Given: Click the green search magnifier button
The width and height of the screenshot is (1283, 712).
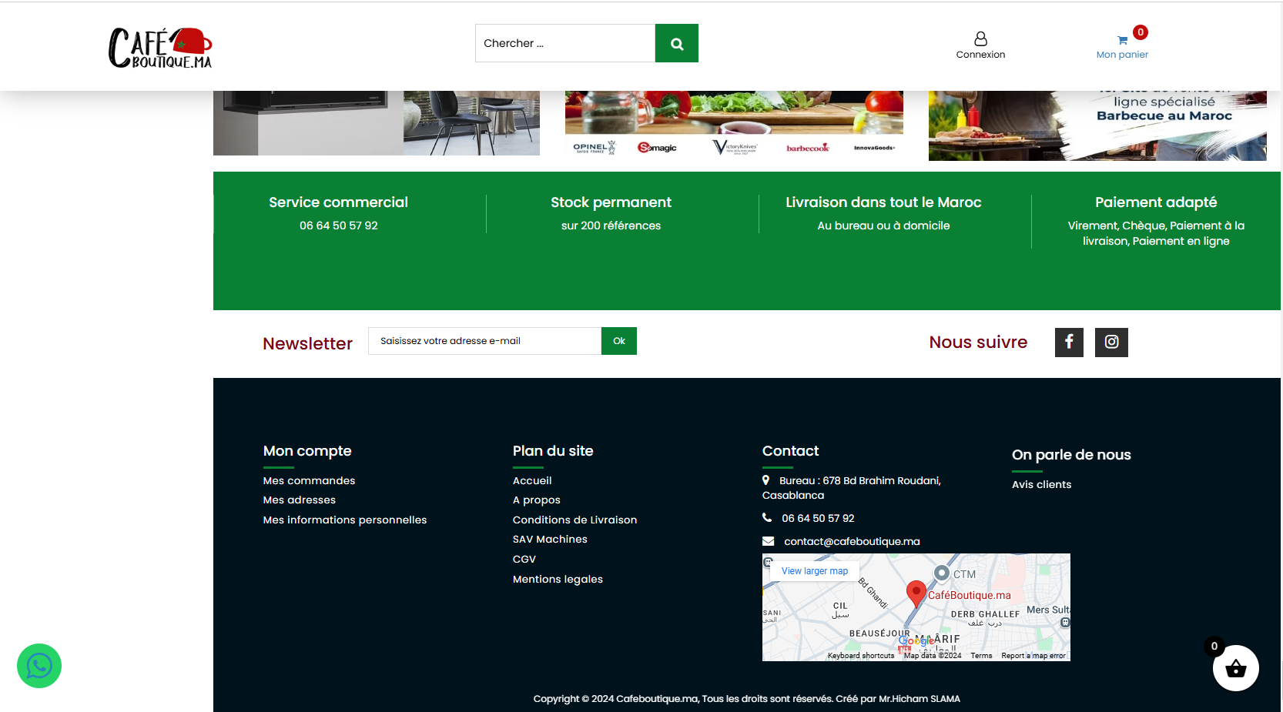Looking at the screenshot, I should pyautogui.click(x=676, y=43).
